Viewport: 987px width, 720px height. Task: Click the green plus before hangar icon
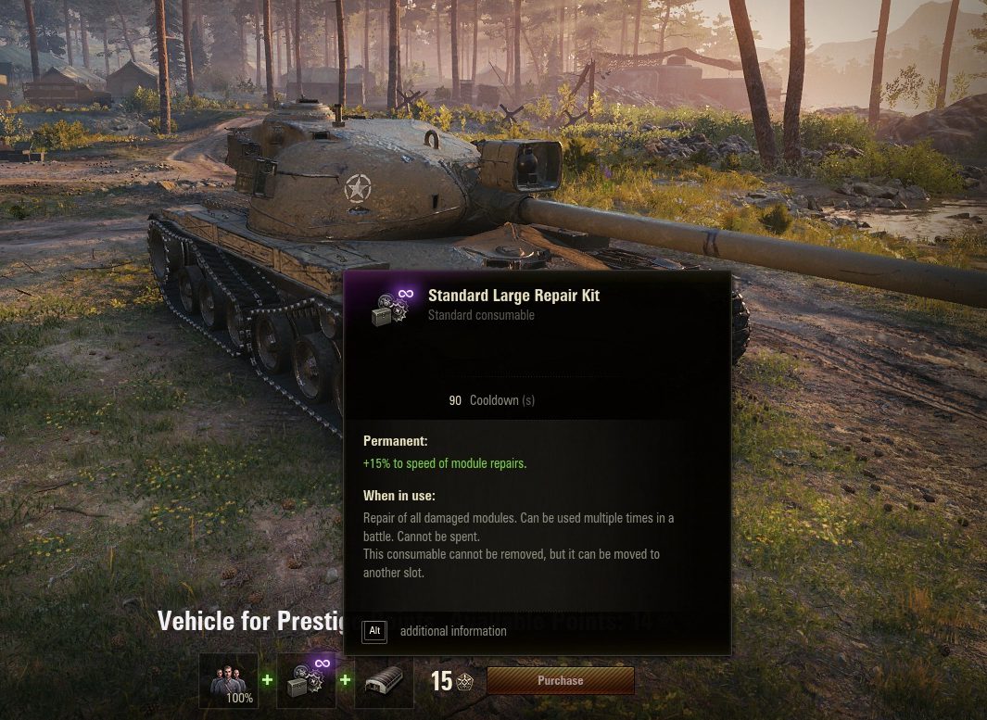(345, 680)
